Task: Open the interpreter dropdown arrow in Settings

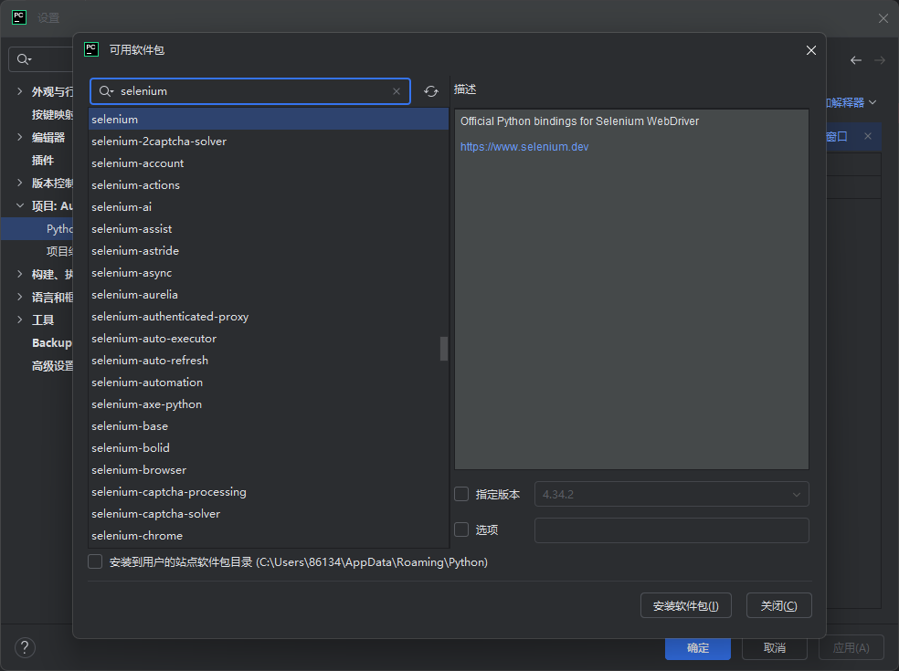Action: 873,102
